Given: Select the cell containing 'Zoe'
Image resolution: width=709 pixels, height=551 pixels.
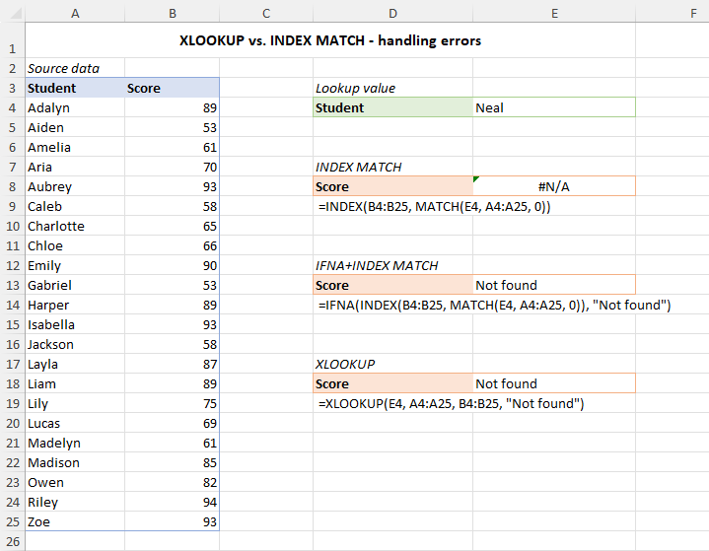Looking at the screenshot, I should (x=75, y=521).
